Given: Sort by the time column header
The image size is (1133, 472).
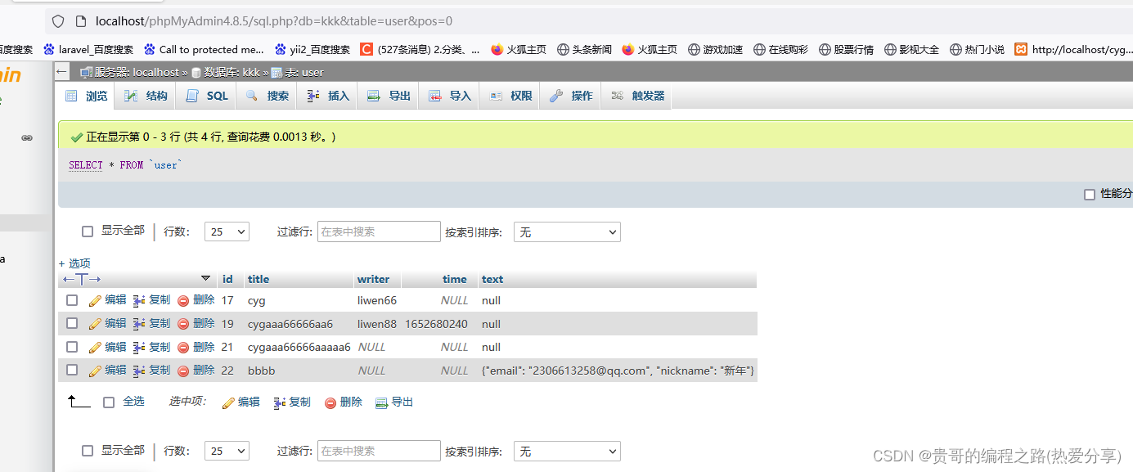Looking at the screenshot, I should point(455,279).
